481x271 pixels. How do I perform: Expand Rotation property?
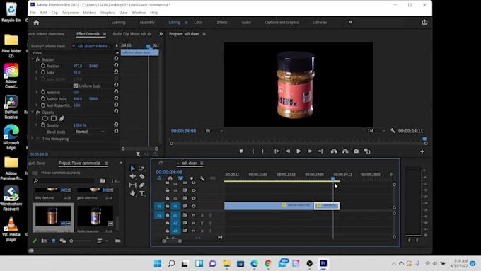coord(37,92)
